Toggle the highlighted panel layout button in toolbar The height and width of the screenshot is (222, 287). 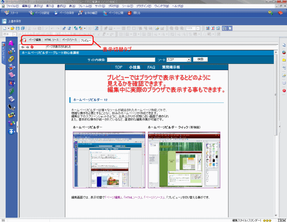tap(230, 28)
